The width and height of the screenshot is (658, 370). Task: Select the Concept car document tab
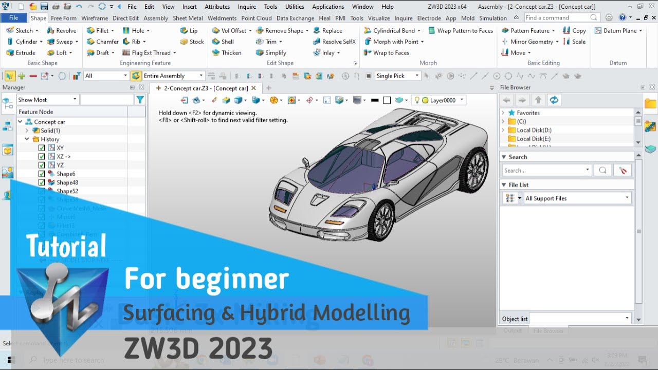click(x=205, y=88)
